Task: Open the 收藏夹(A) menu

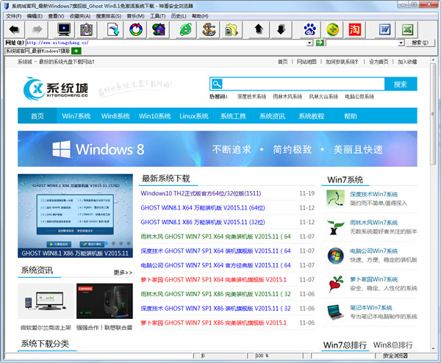Action: (80, 16)
